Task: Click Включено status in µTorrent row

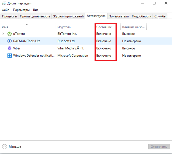Action: (x=104, y=34)
